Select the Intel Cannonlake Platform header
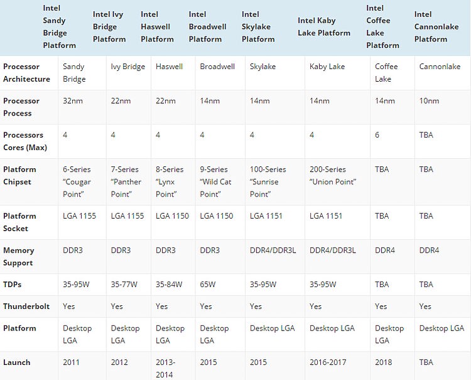This screenshot has width=471, height=380. point(436,27)
